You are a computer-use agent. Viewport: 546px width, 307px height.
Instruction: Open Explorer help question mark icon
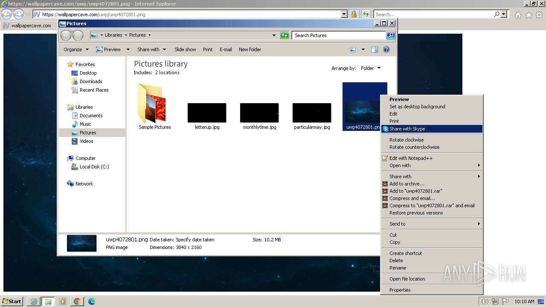(x=386, y=49)
